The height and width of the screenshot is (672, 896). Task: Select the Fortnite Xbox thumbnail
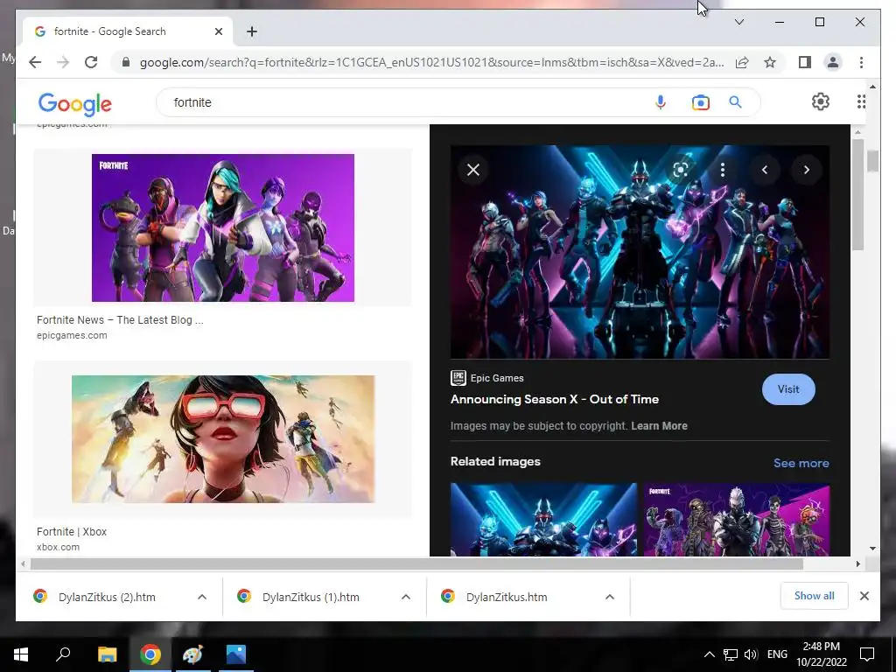(223, 439)
